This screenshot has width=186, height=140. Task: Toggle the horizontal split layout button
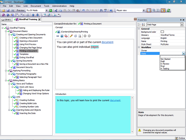coord(153,10)
